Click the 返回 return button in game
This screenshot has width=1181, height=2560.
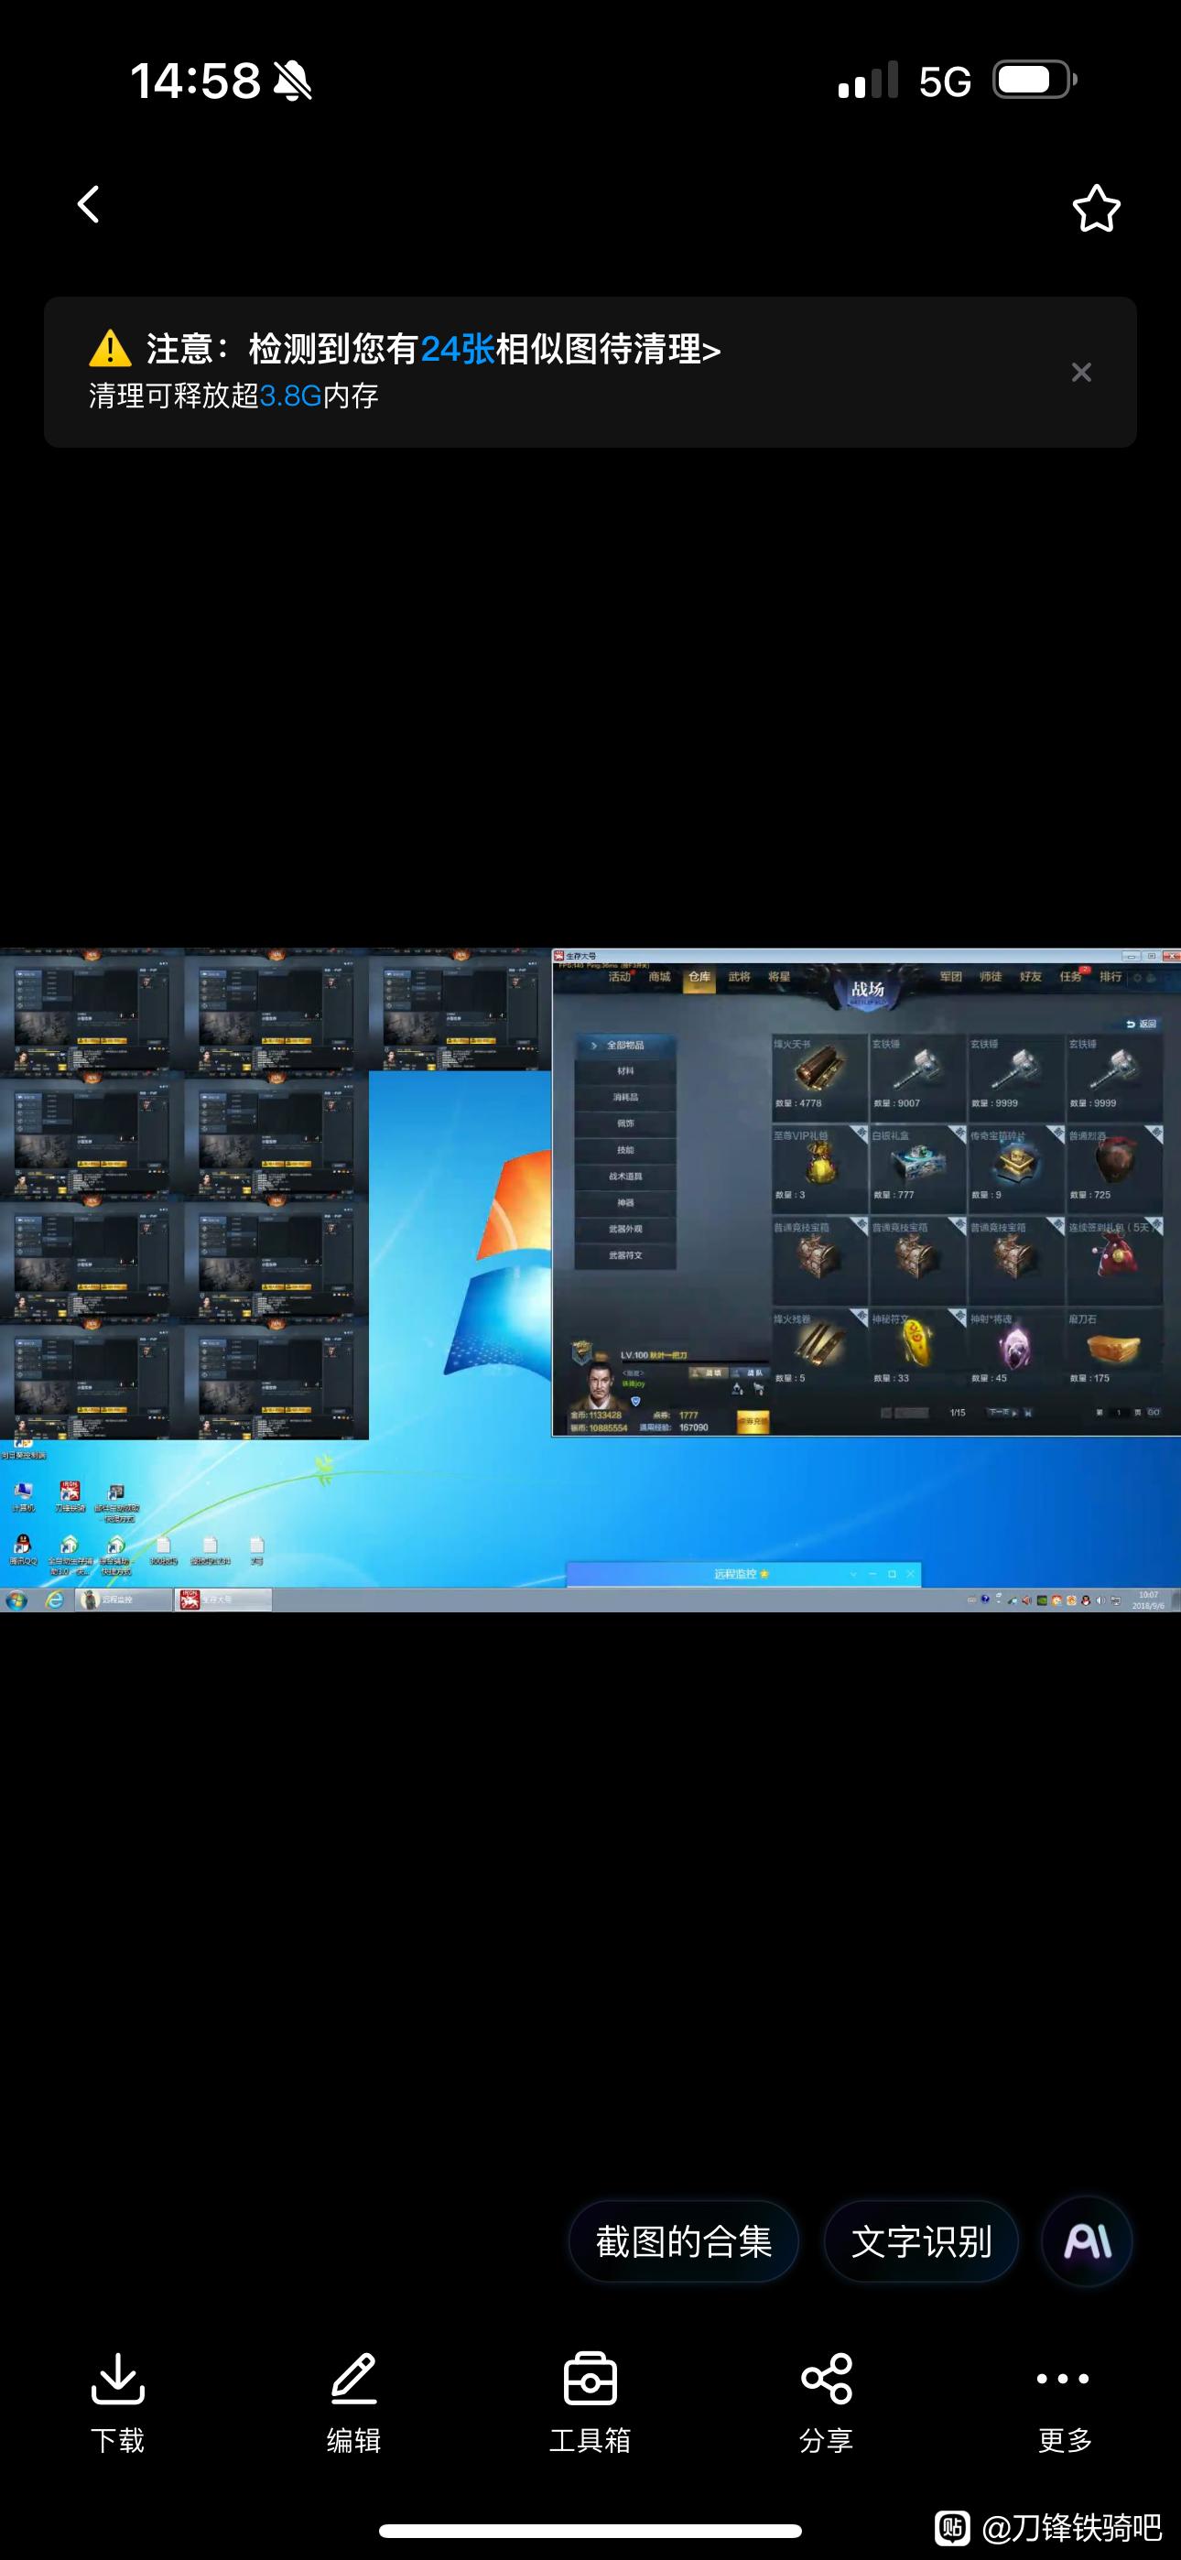click(x=1142, y=1024)
